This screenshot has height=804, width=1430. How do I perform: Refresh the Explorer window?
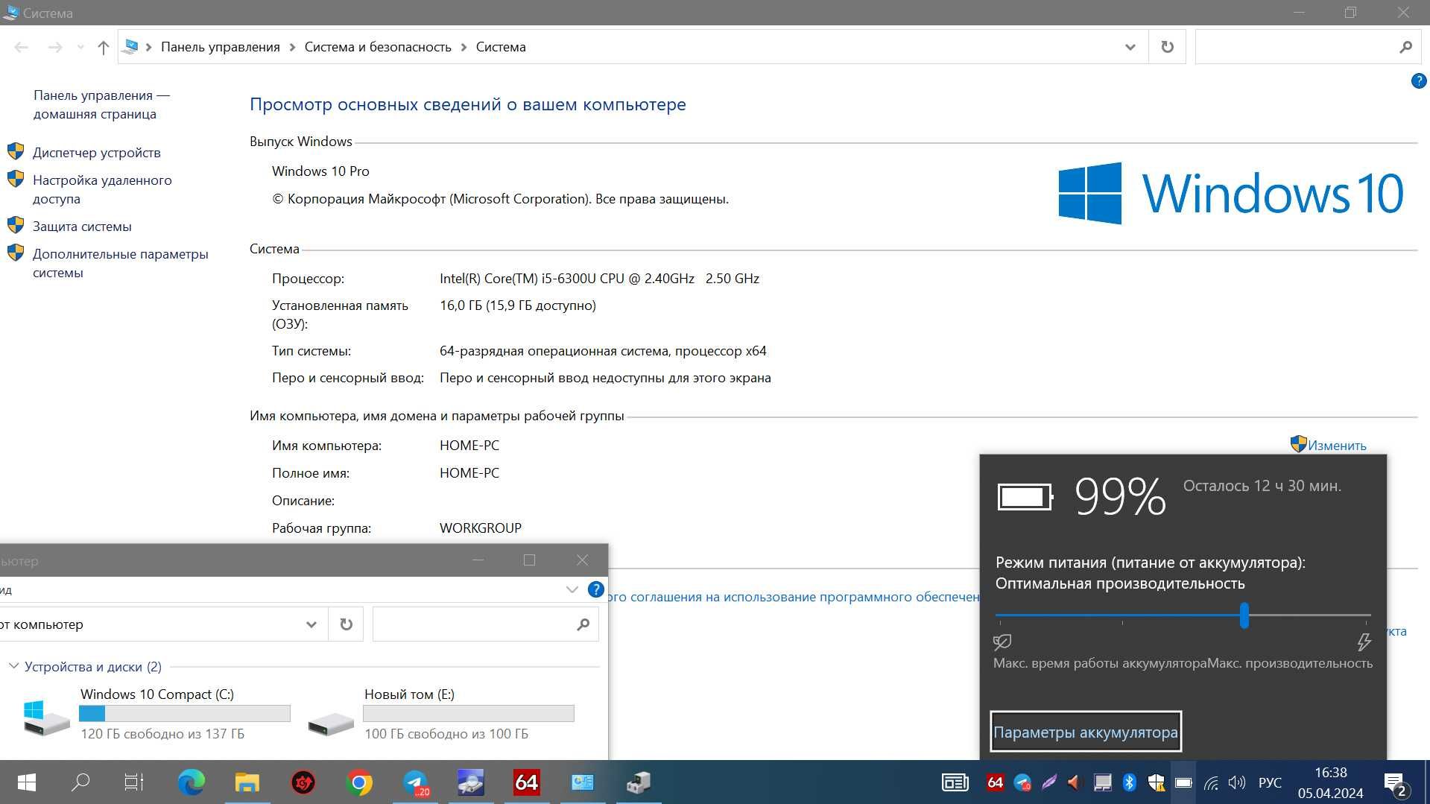pos(346,624)
